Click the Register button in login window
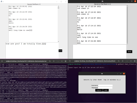This screenshot has height=103, width=137. click(99, 90)
